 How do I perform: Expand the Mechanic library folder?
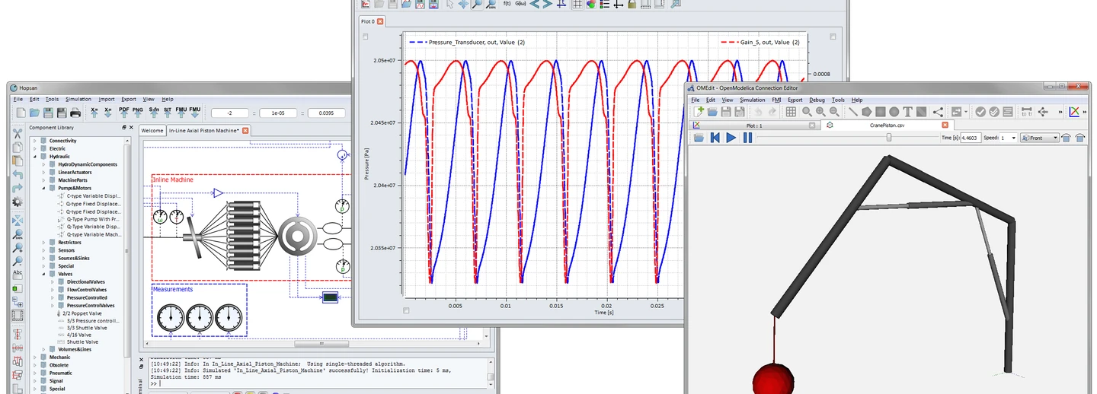[34, 357]
